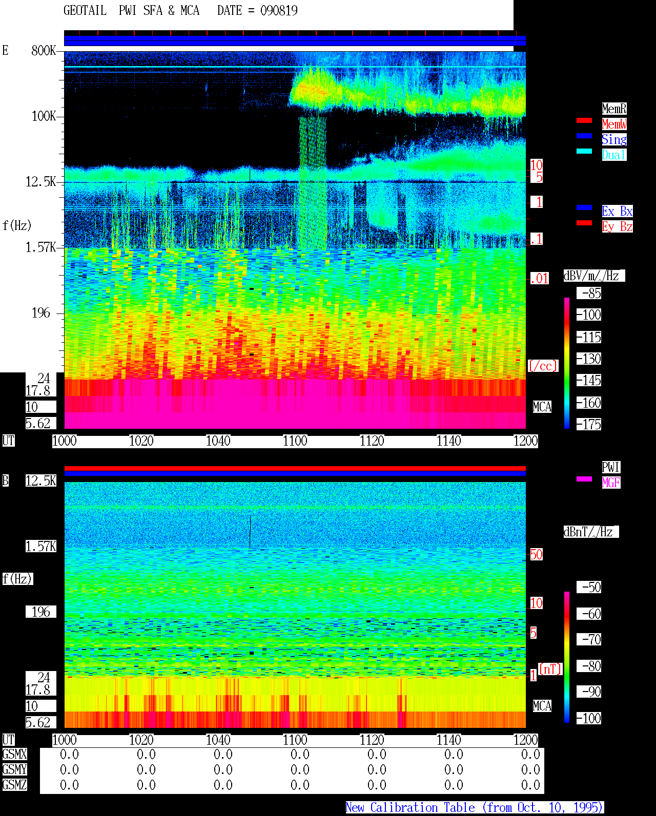Click the 1100 UT tick on the E-field axis
This screenshot has height=816, width=656.
(x=295, y=441)
